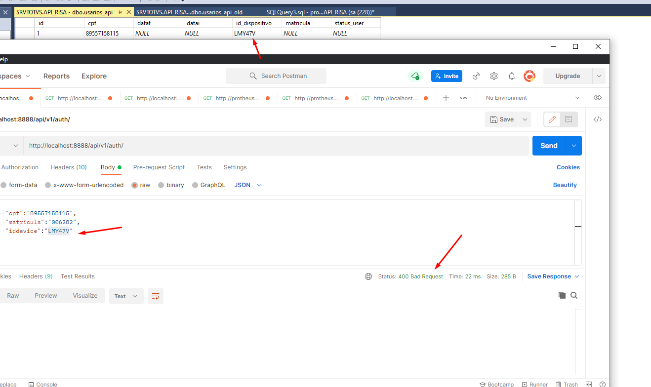The height and width of the screenshot is (387, 651).
Task: Open the Trash in status bar
Action: [x=567, y=384]
